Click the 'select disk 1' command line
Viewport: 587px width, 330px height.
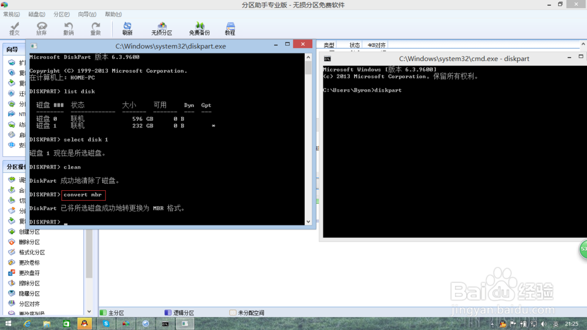pyautogui.click(x=69, y=140)
